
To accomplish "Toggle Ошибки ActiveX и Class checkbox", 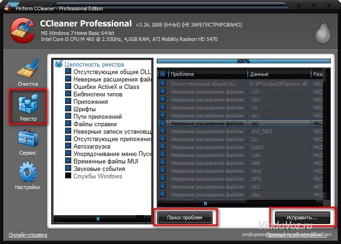I will [68, 86].
